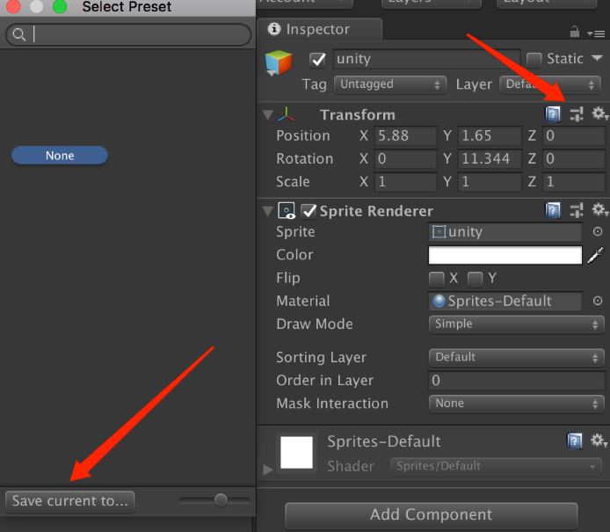Viewport: 610px width, 532px height.
Task: Disable the Sprite Renderer component checkbox
Action: point(309,211)
